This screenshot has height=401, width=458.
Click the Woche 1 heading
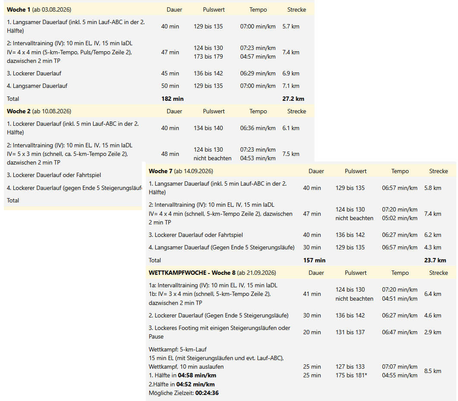pos(39,9)
